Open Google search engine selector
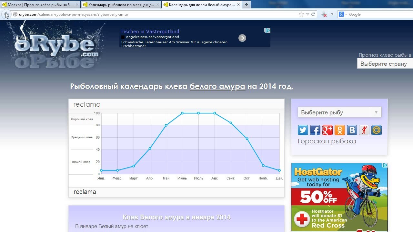The width and height of the screenshot is (413, 232). tap(343, 15)
